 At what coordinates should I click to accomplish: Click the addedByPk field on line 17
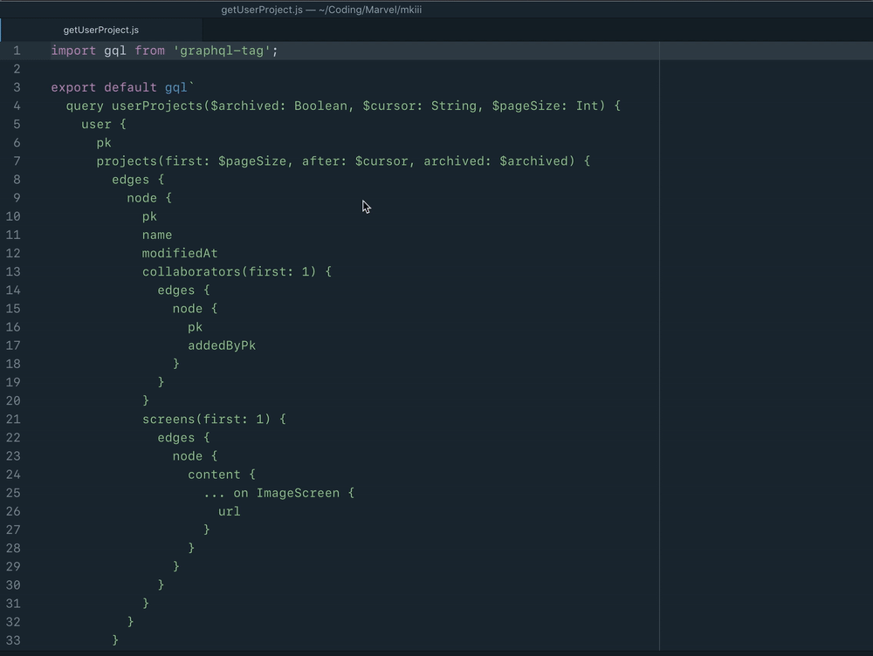(222, 345)
